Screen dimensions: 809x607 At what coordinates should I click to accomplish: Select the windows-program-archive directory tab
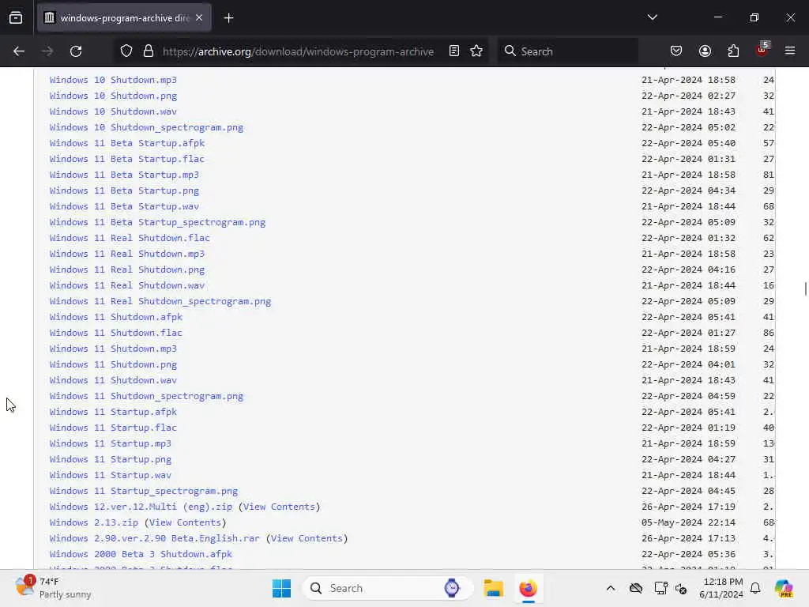coord(124,18)
